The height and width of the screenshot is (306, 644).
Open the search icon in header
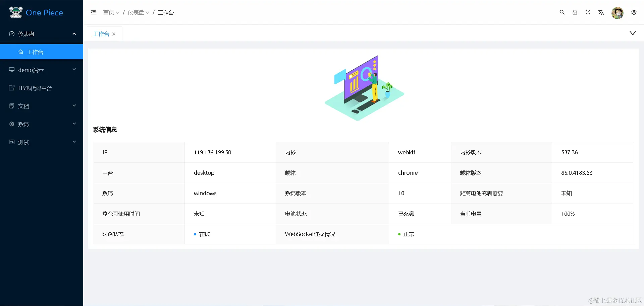point(562,12)
